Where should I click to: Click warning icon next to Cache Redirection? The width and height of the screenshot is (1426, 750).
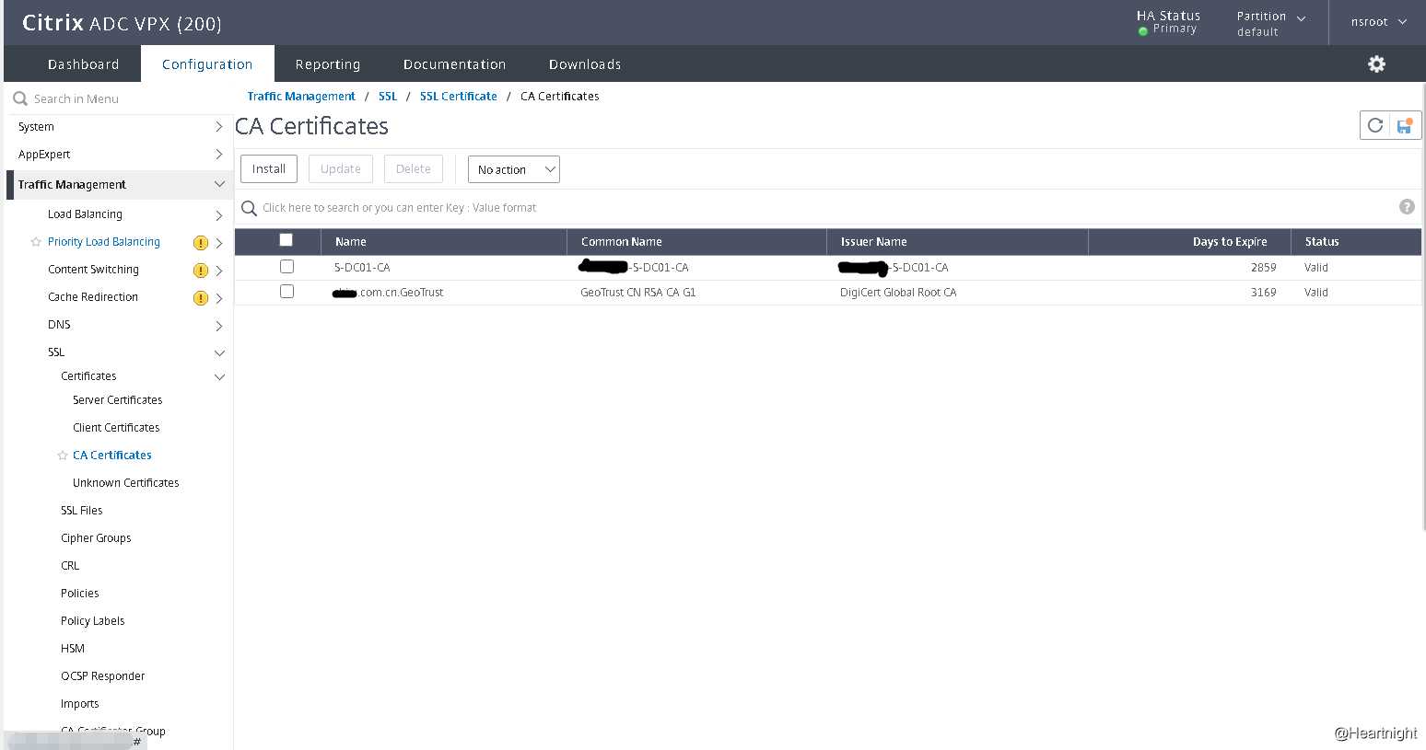(200, 298)
